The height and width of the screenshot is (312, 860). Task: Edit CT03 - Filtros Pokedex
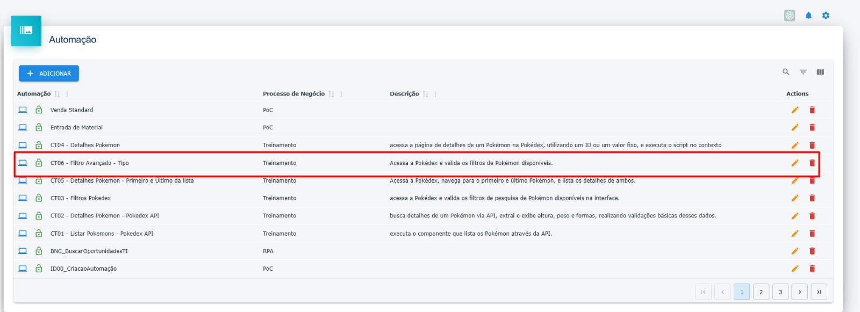795,198
